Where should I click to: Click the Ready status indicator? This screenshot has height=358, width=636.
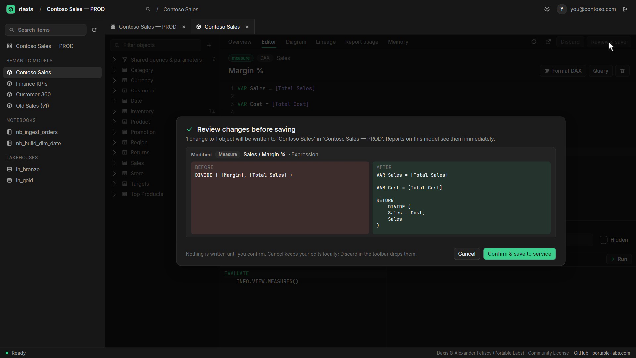[x=16, y=353]
